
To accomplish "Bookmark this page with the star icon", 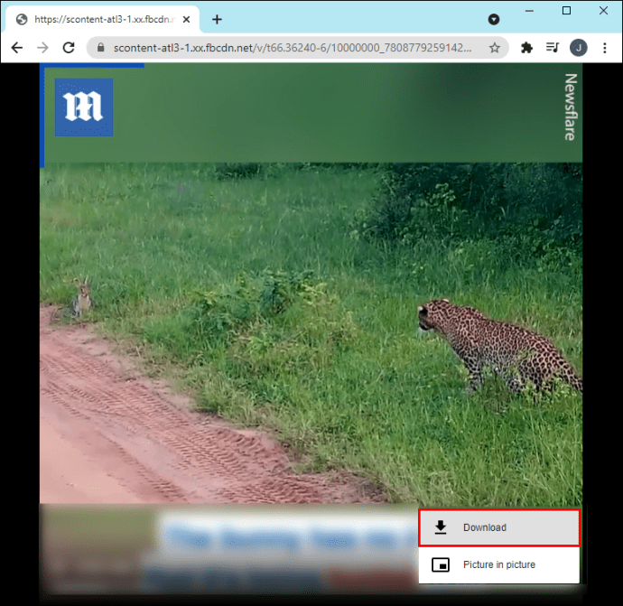I will 494,48.
